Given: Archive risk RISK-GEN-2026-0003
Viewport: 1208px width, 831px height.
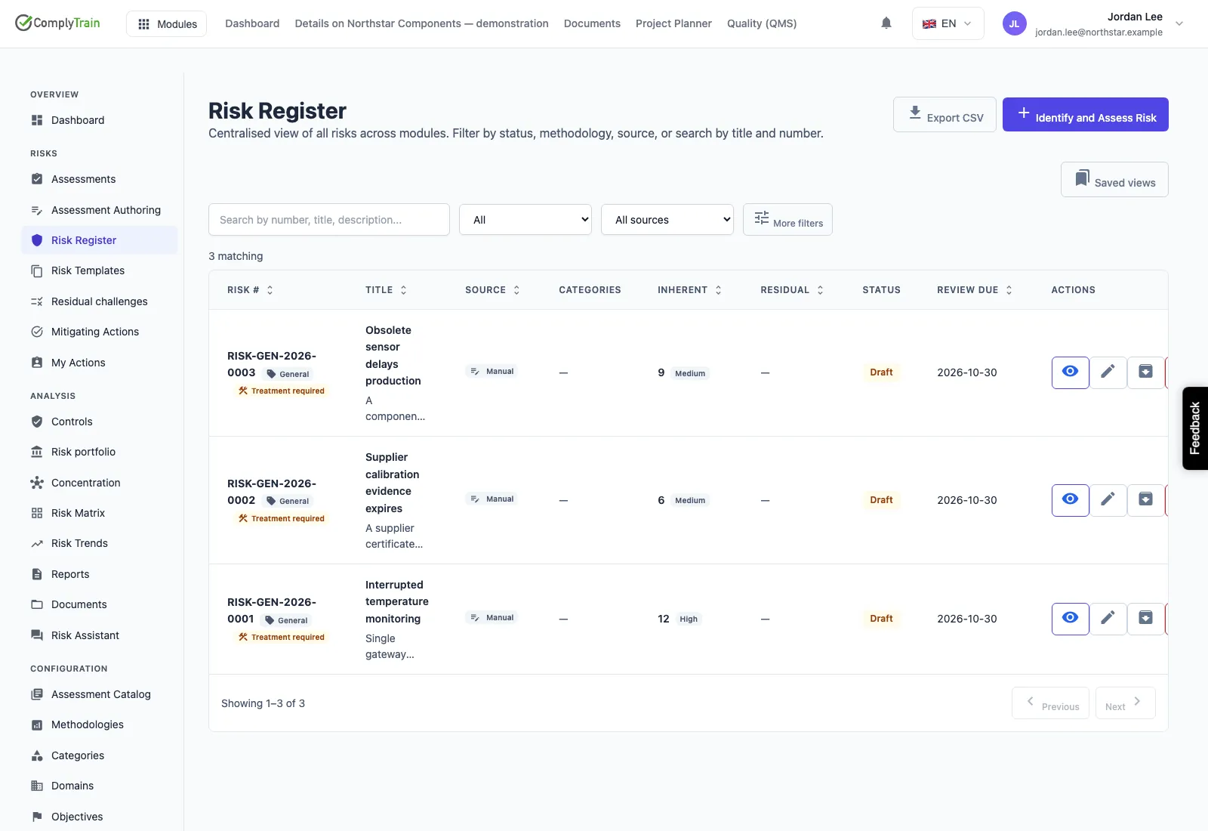Looking at the screenshot, I should [x=1146, y=372].
